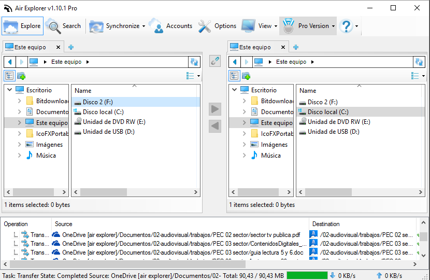Open the Search tool
Screen dimensions: 430x280
tap(63, 26)
